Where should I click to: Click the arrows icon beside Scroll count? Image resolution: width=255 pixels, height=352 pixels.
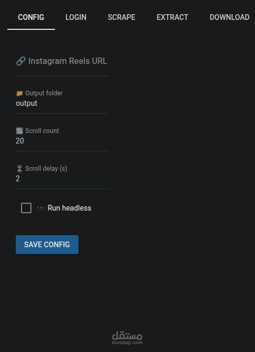(x=19, y=131)
